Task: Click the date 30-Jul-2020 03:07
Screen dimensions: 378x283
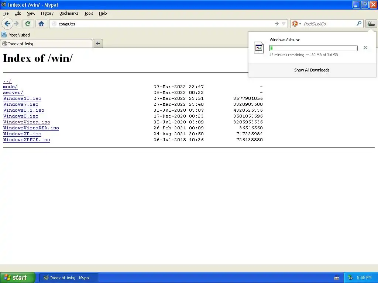Action: point(179,110)
